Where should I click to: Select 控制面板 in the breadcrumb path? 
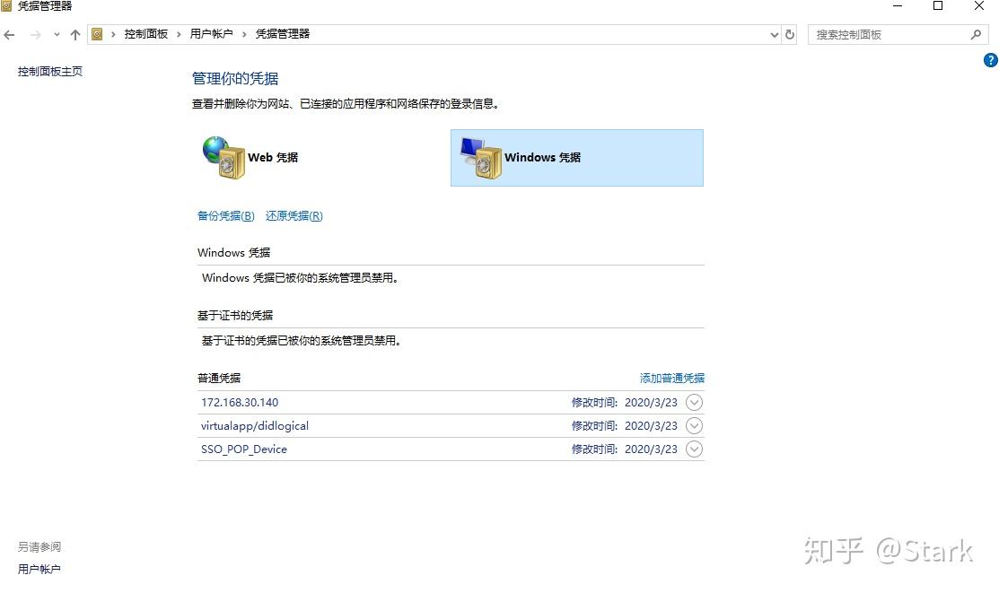146,34
